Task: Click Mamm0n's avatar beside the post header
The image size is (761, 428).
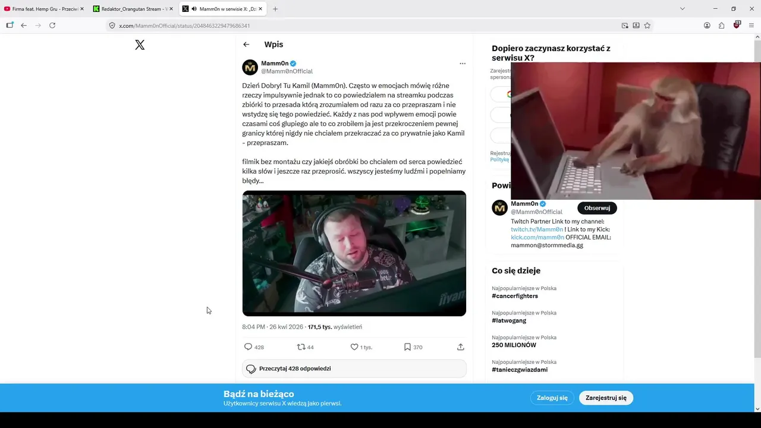Action: click(x=250, y=67)
